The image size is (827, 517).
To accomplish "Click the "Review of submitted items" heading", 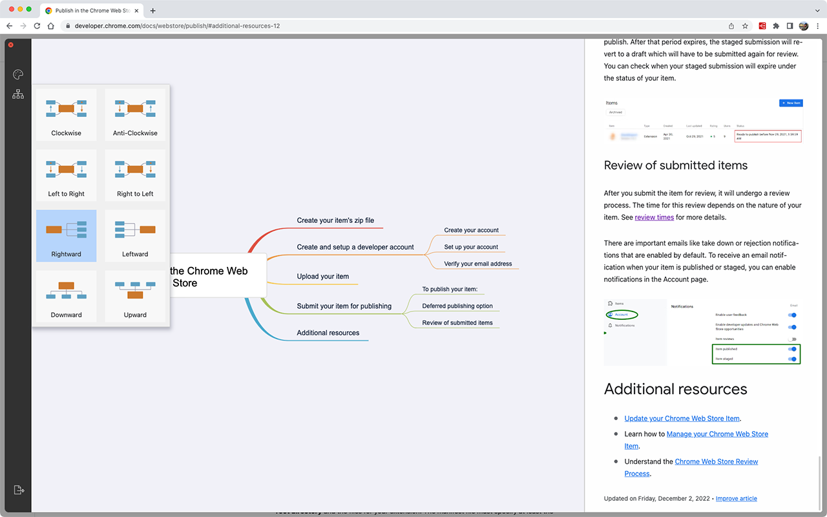I will (x=675, y=165).
